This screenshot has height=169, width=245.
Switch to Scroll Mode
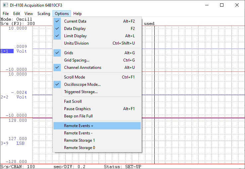[x=97, y=77]
